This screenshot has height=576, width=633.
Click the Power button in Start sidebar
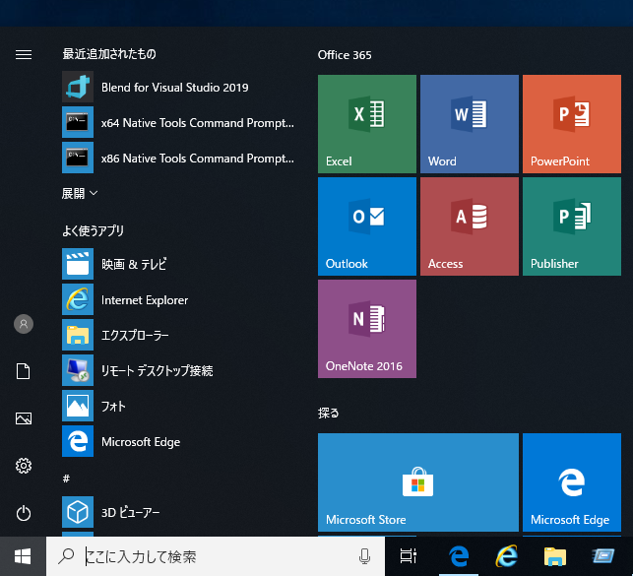pyautogui.click(x=24, y=513)
